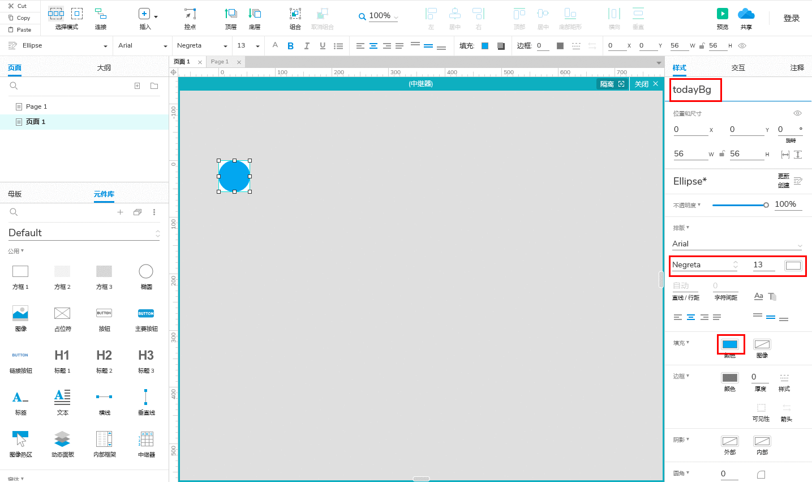The image size is (812, 482).
Task: Select the 图像 image widget
Action: 20,319
